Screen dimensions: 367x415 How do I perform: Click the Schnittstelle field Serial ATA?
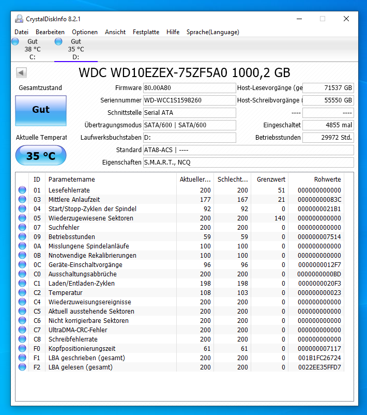tap(190, 113)
